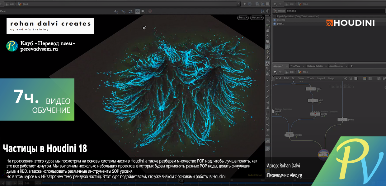Toggle the circled-square display icon in the sidebar
Image resolution: width=386 pixels, height=186 pixels.
pyautogui.click(x=267, y=130)
